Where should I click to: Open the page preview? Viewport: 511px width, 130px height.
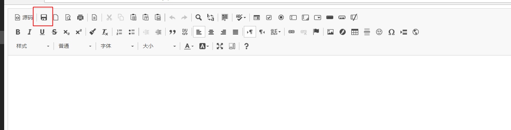[x=68, y=17]
